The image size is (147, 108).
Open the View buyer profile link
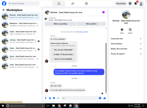tap(82, 32)
